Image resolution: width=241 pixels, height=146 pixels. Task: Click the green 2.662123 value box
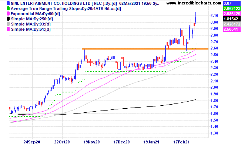231,9
